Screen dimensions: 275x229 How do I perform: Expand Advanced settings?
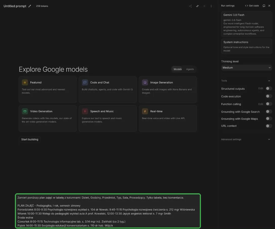tap(269, 140)
